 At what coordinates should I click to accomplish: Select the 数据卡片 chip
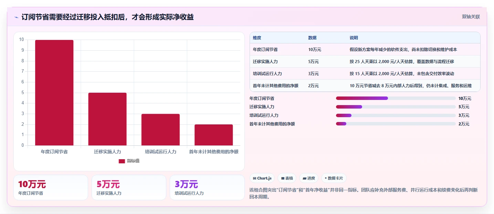click(334, 178)
